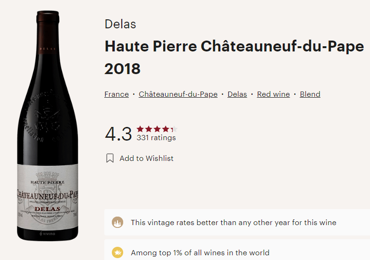Click the third red rating star
Image resolution: width=370 pixels, height=260 pixels.
[157, 129]
